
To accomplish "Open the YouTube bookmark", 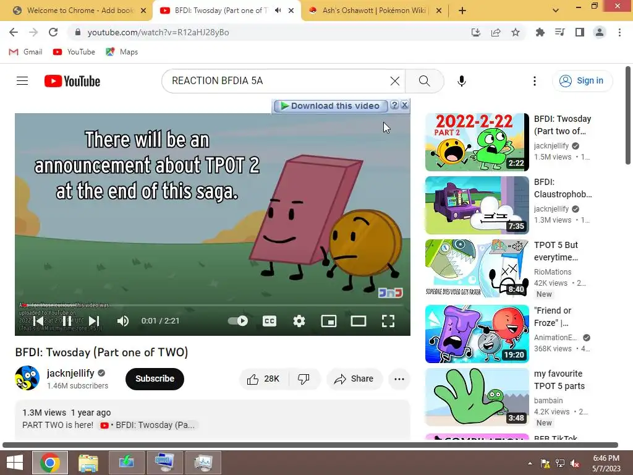I will pyautogui.click(x=74, y=52).
